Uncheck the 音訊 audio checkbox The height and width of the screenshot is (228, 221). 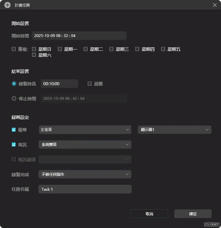14,145
